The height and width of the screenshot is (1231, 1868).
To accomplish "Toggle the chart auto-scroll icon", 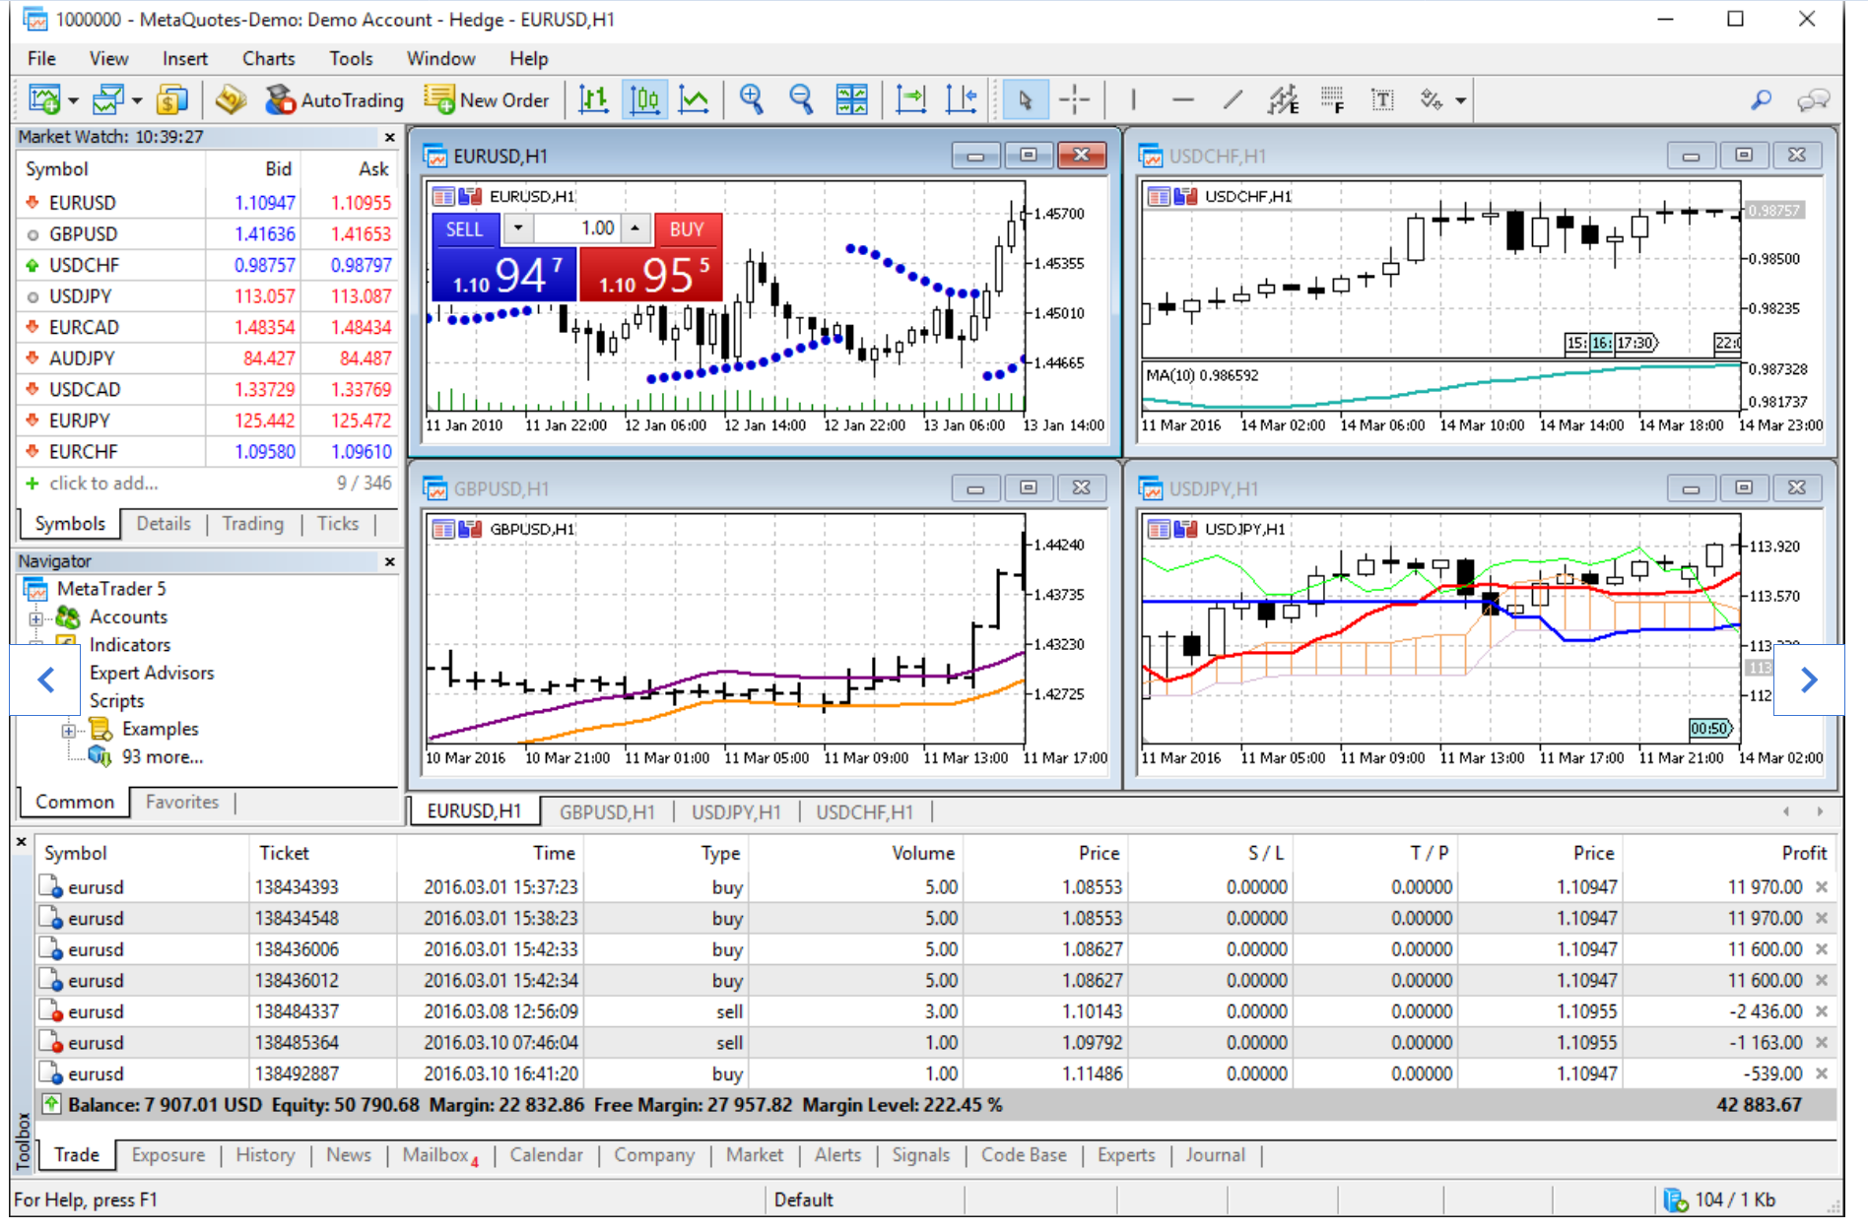I will pyautogui.click(x=911, y=99).
